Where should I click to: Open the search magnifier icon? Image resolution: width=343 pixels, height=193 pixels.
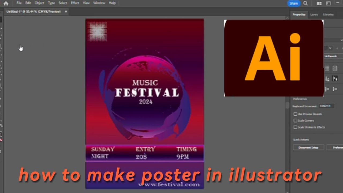[x=305, y=3]
